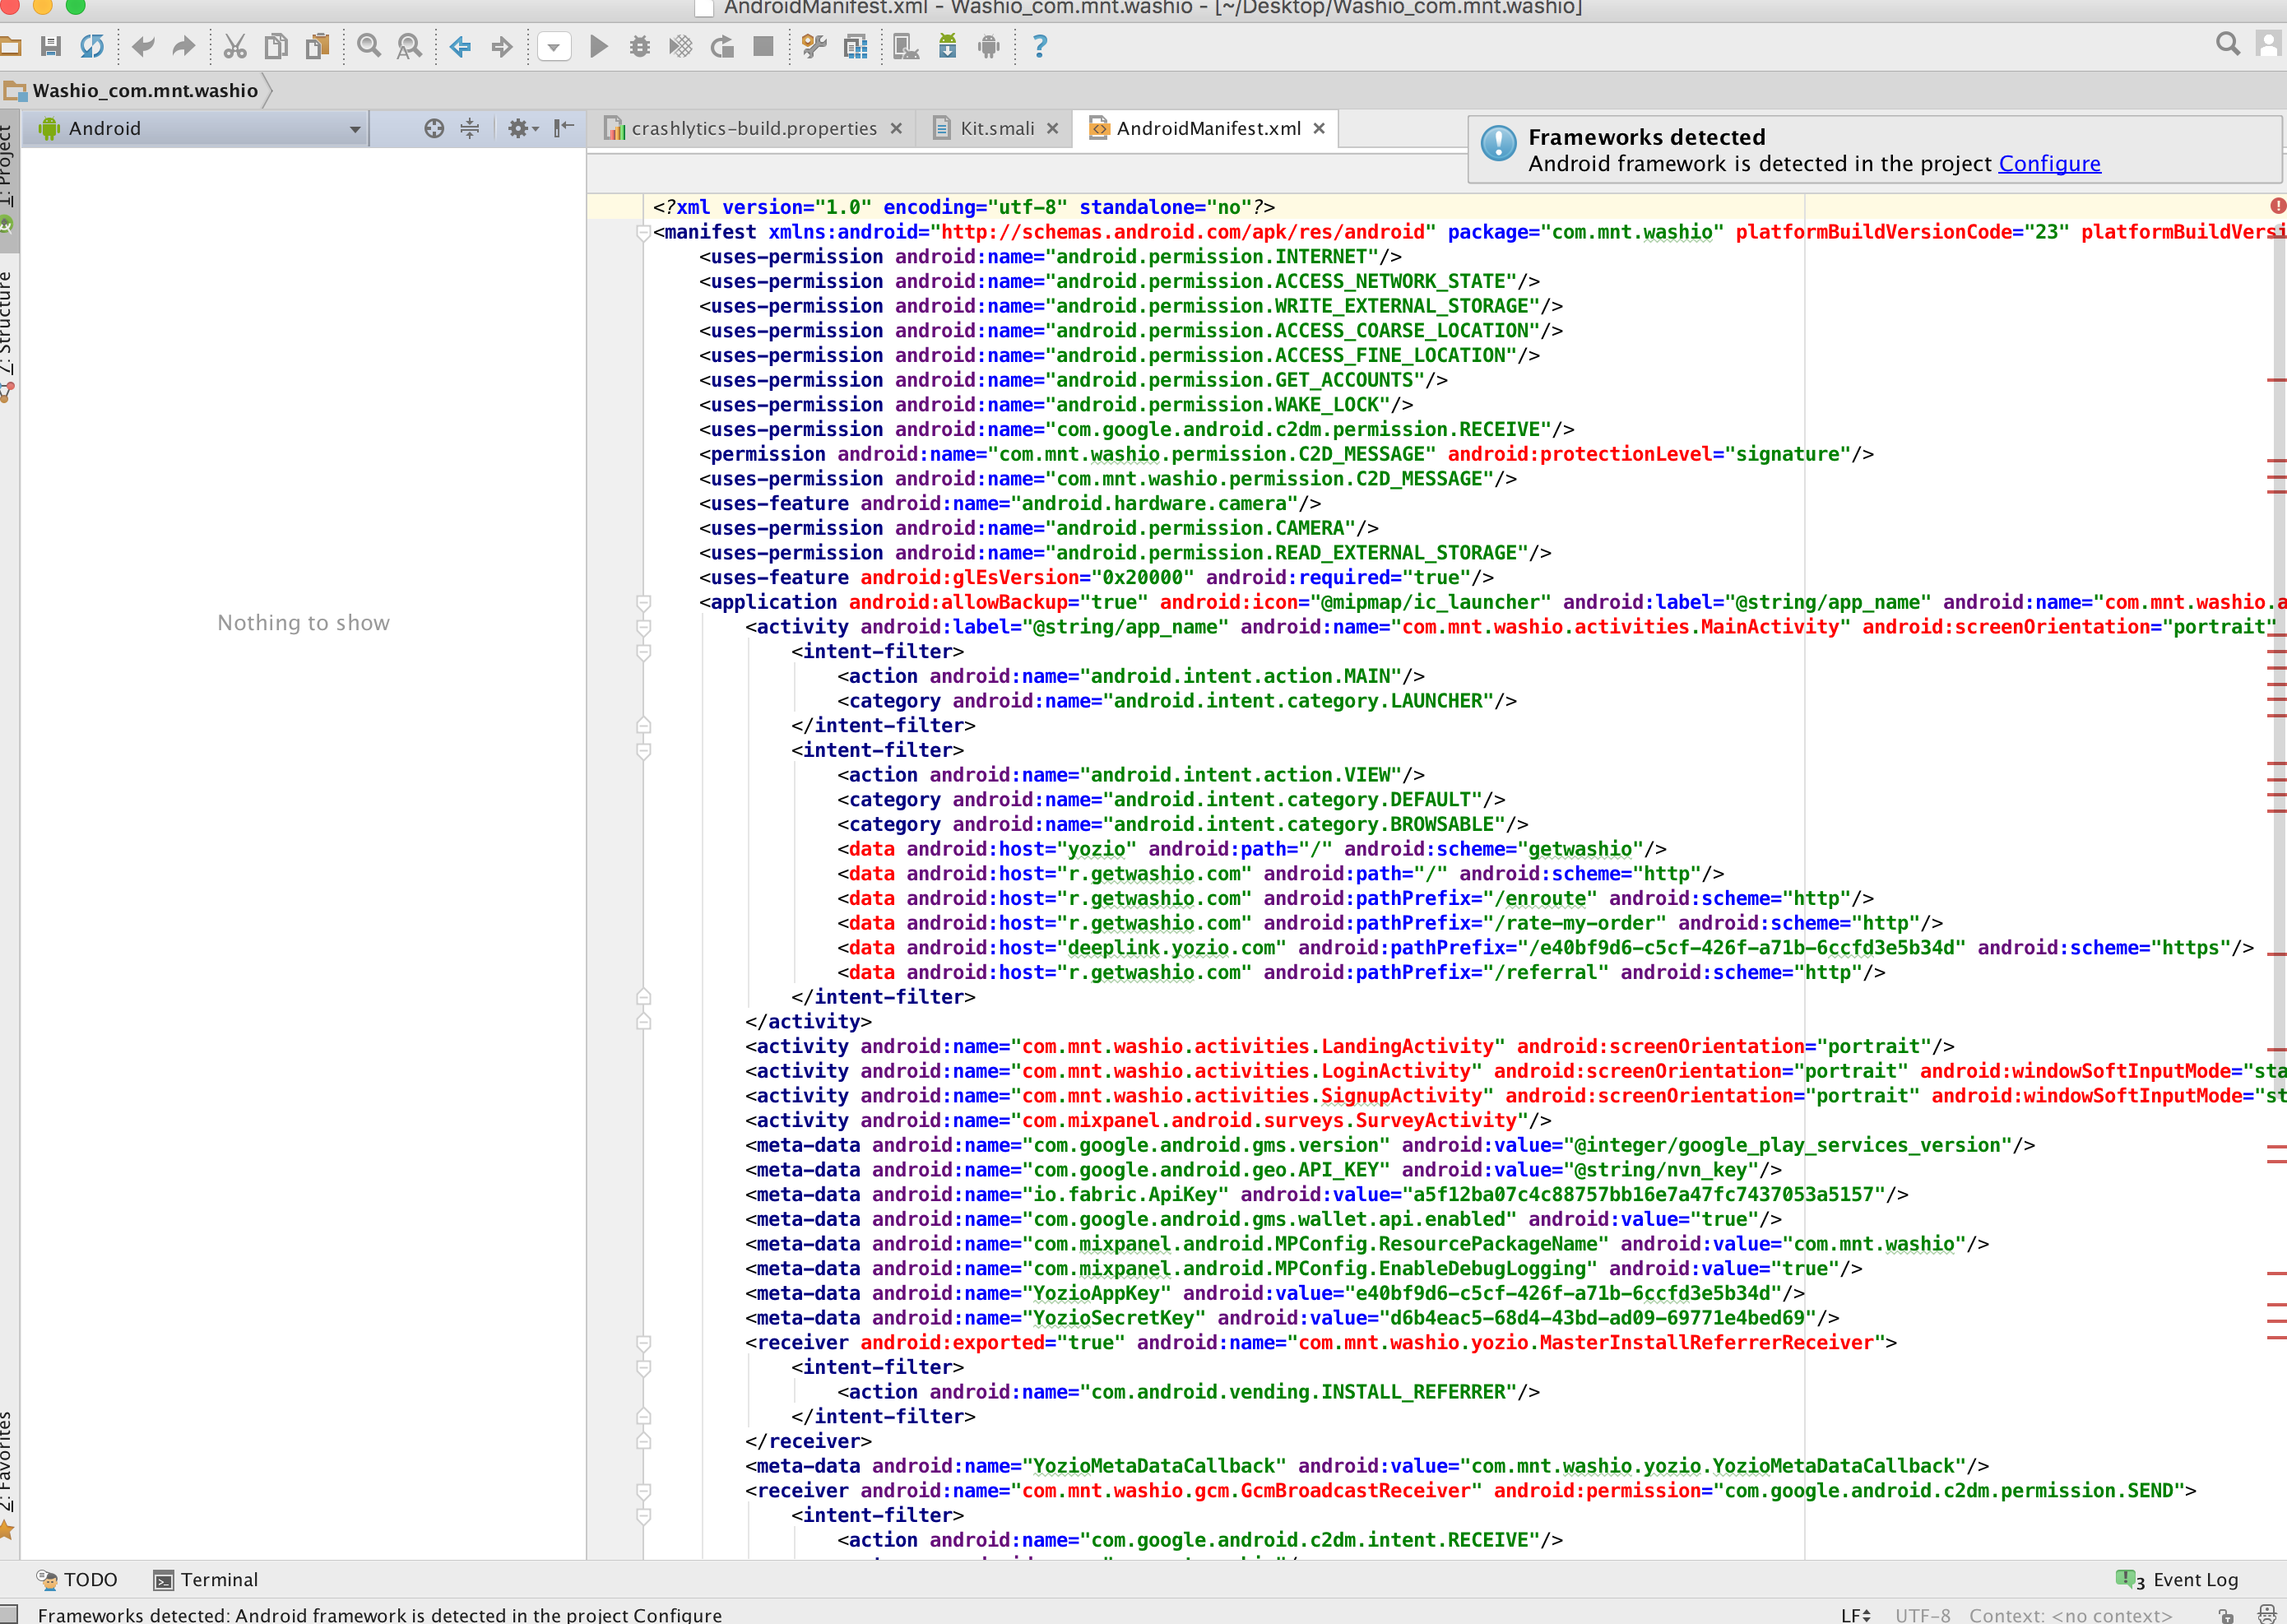
Task: Fold the MasterInstallReferrerReceiver receiver block
Action: coord(643,1342)
